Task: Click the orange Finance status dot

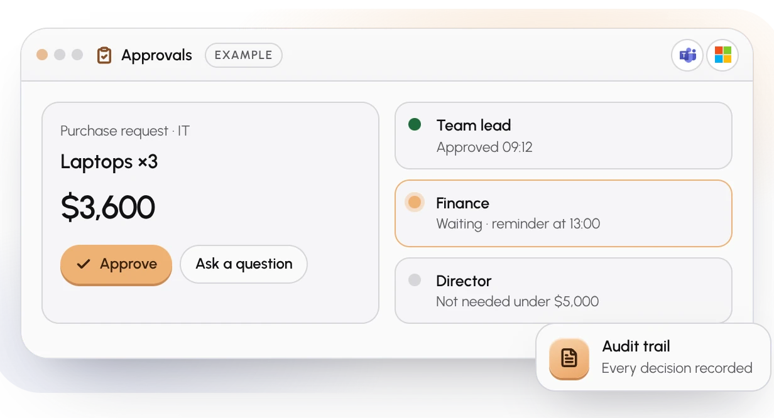Action: [415, 202]
